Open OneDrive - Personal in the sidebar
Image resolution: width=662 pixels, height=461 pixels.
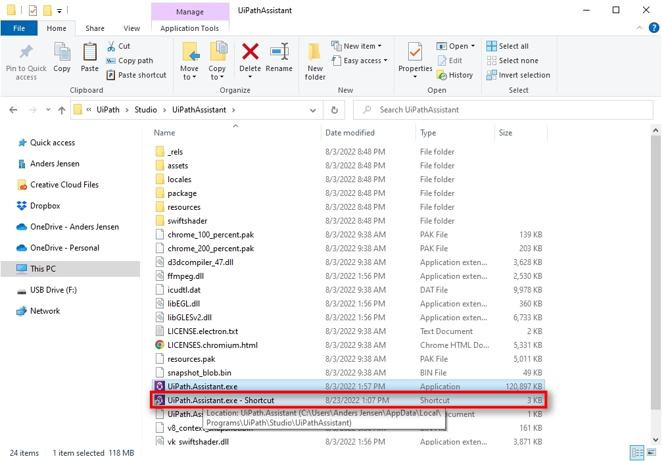(58, 248)
